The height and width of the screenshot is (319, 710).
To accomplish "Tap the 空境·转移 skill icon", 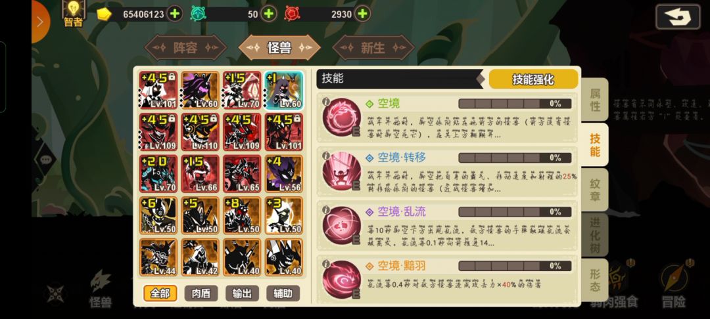I will [342, 171].
